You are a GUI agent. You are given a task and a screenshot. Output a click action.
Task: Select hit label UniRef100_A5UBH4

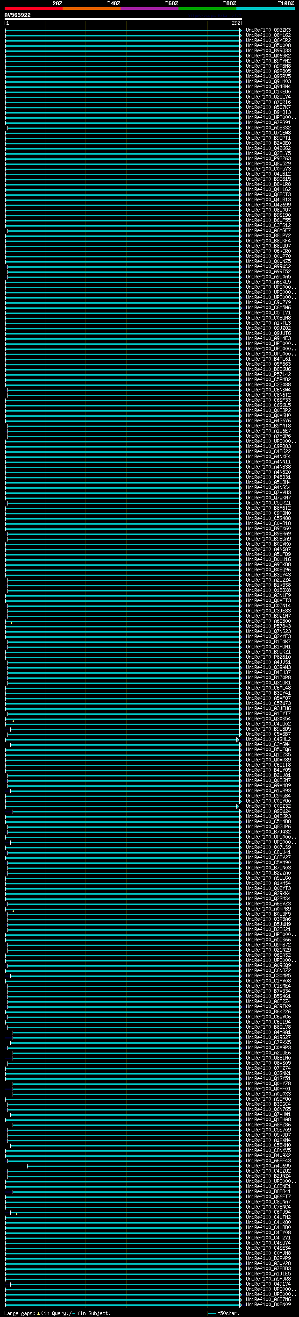(268, 483)
